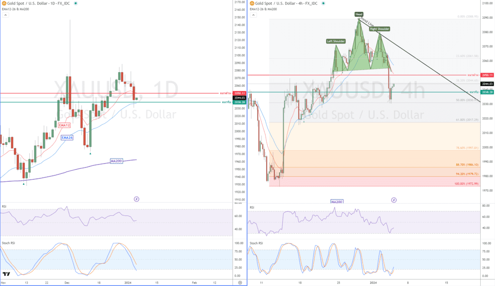Click the Right Shoulder pattern label
495x286 pixels.
click(380, 29)
